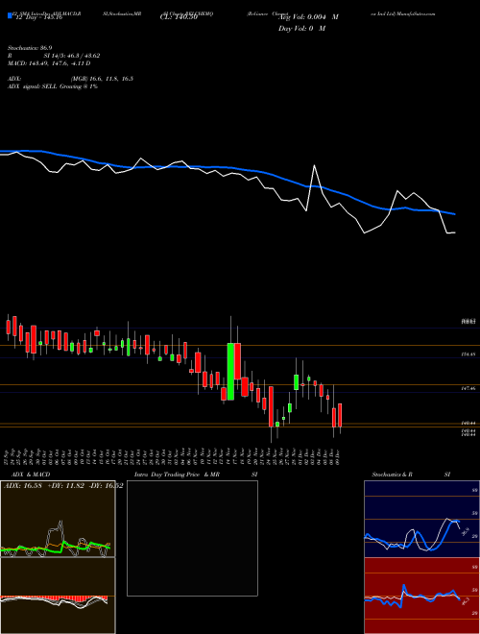Select 'ADX signal: SELL Growing @ 1%' text
This screenshot has width=480, height=634.
(53, 86)
